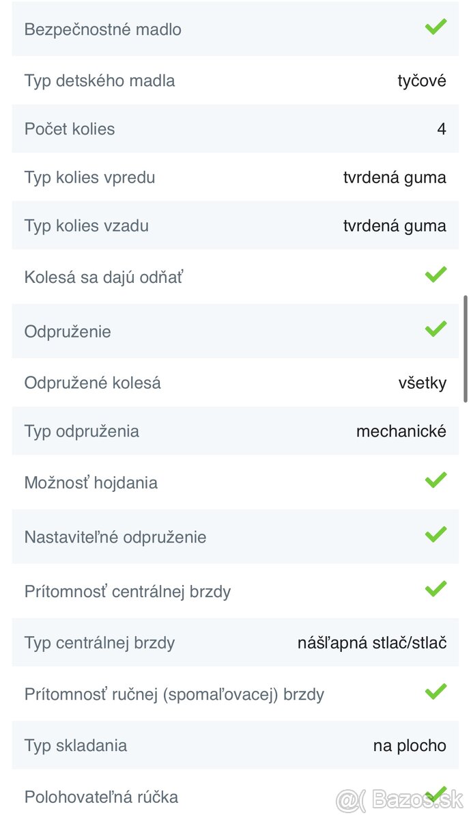Click the vertical scrollbar thumb on the right
The width and height of the screenshot is (471, 820).
(x=466, y=348)
